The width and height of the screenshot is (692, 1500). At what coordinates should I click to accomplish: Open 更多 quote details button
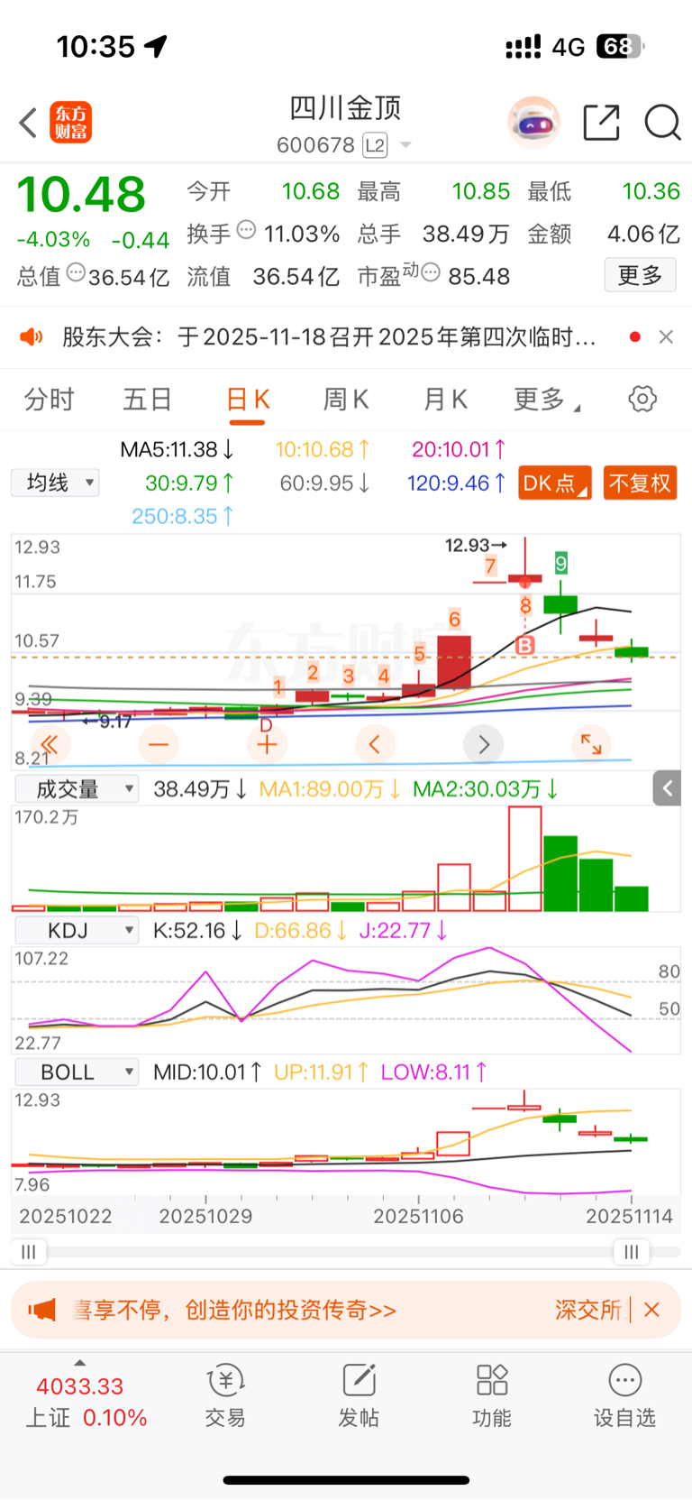coord(640,275)
